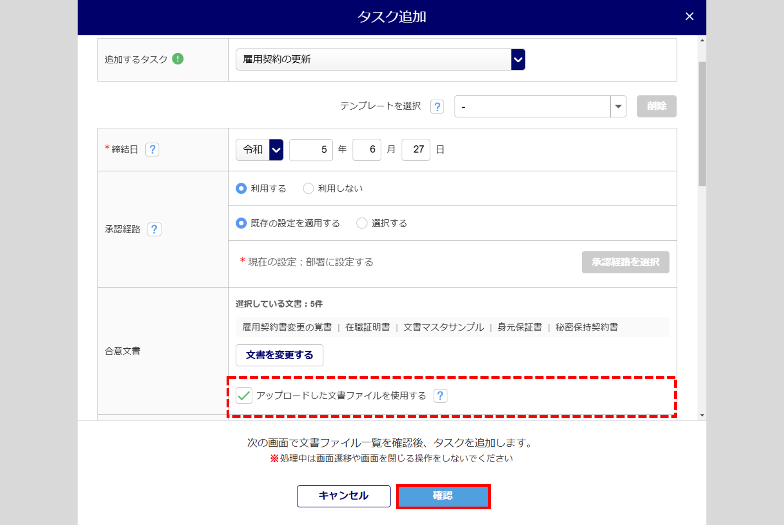
Task: Select the 利用する radio button
Action: pos(241,188)
